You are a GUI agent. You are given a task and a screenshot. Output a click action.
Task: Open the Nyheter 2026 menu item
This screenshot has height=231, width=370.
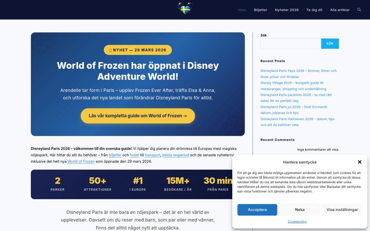click(287, 10)
